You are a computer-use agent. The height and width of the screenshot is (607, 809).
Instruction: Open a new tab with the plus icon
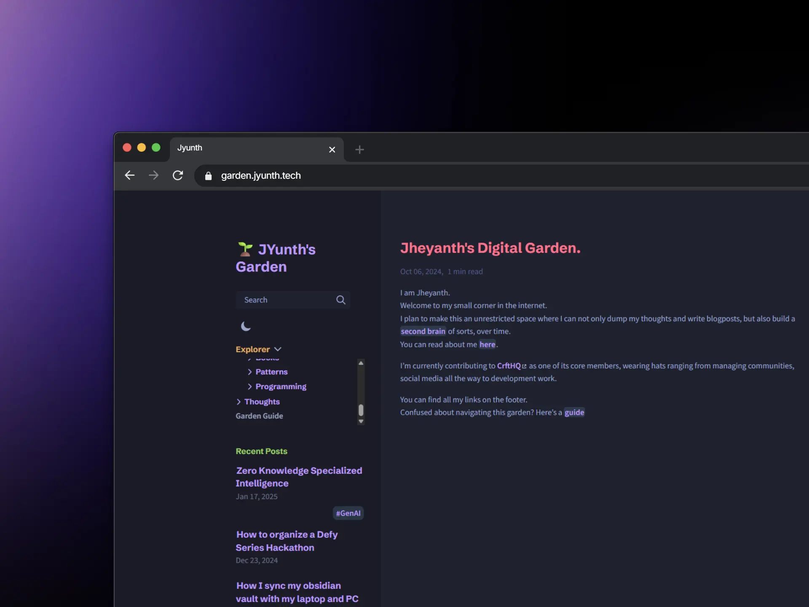coord(359,150)
